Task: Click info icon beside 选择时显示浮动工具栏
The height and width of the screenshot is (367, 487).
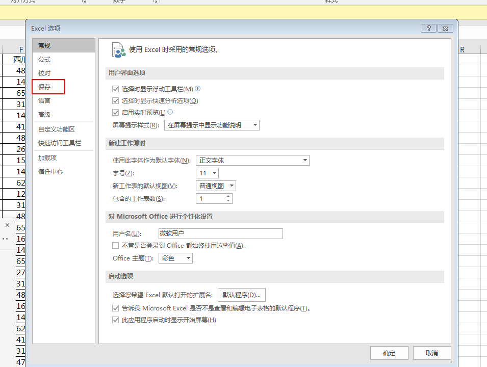Action: pyautogui.click(x=197, y=89)
